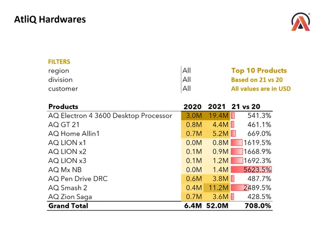Image resolution: width=334 pixels, height=229 pixels.
Task: Click the 669.0% growth value
Action: [259, 134]
